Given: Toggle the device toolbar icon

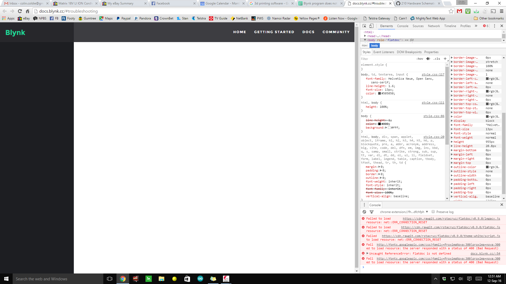Looking at the screenshot, I should (371, 26).
